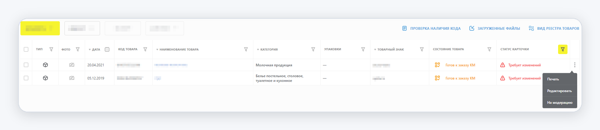Image resolution: width=600 pixels, height=130 pixels.
Task: Open the filter for the Тип column
Action: 51,49
